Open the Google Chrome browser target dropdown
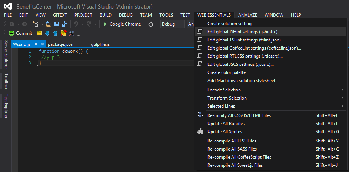The height and width of the screenshot is (172, 349). pyautogui.click(x=144, y=24)
